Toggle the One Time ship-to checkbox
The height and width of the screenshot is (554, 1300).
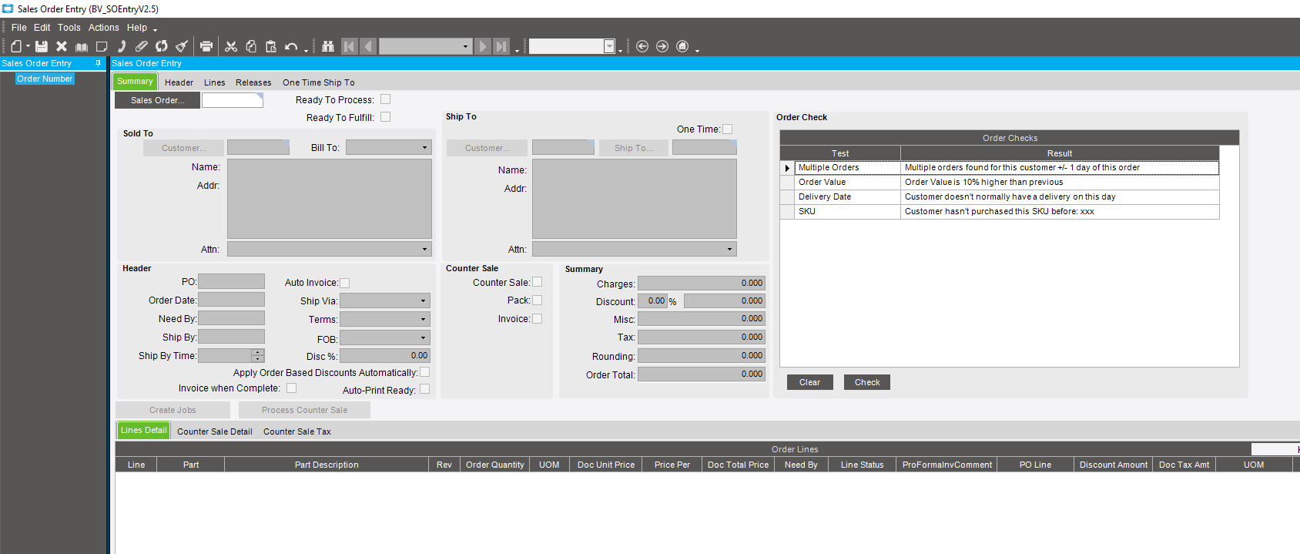[x=728, y=129]
